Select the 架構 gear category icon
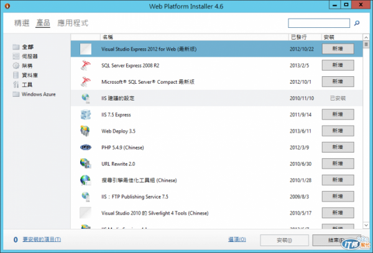Viewport: 373px width, 253px height. pyautogui.click(x=16, y=66)
